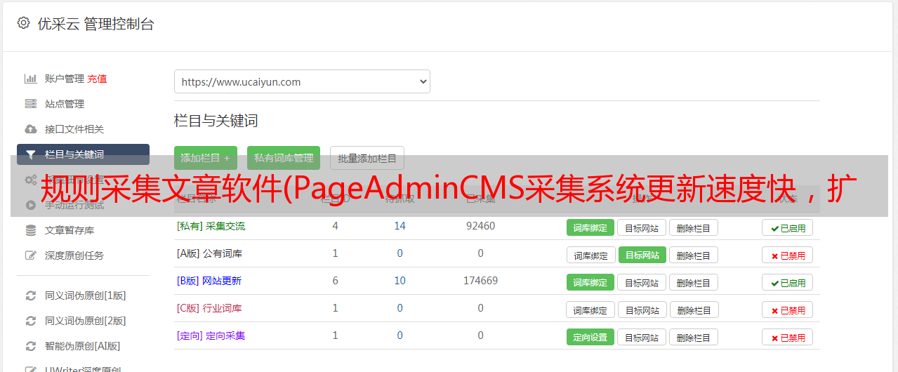Toggle the 已禁用 status for 行业词库
Image resolution: width=898 pixels, height=372 pixels.
(x=787, y=310)
